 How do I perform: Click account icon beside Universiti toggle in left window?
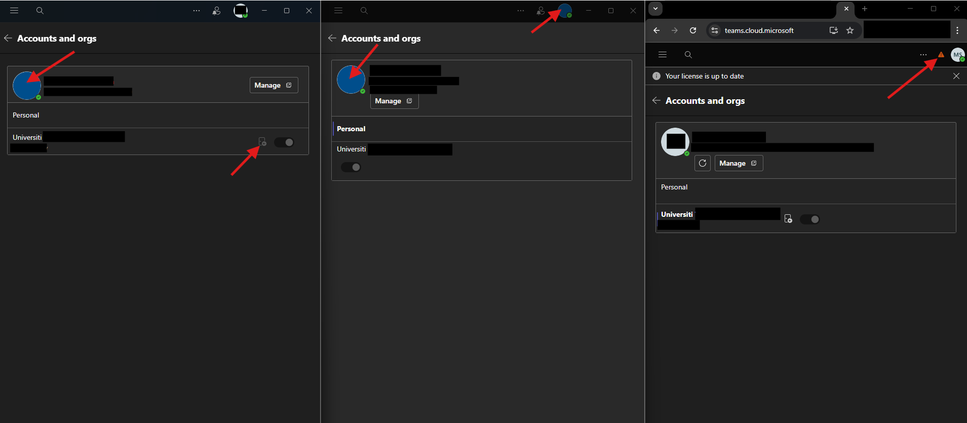[262, 142]
